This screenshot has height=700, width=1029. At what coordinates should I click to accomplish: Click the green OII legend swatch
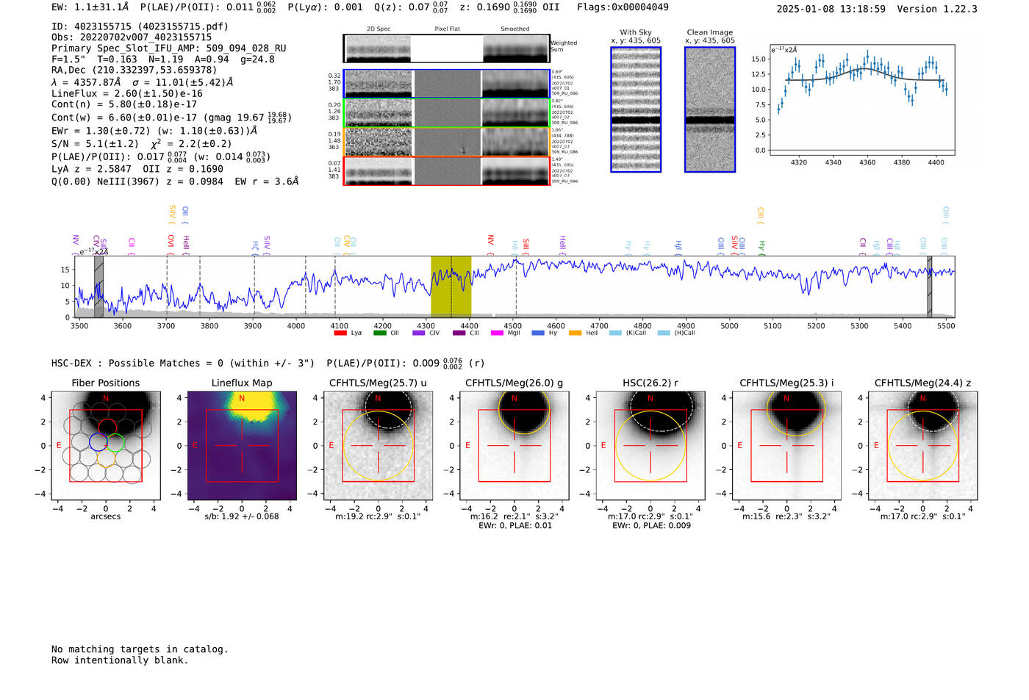379,333
